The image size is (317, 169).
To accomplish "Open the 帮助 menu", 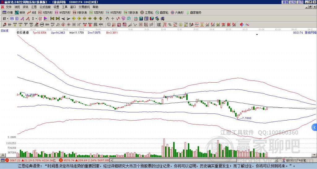I will click(x=95, y=7).
